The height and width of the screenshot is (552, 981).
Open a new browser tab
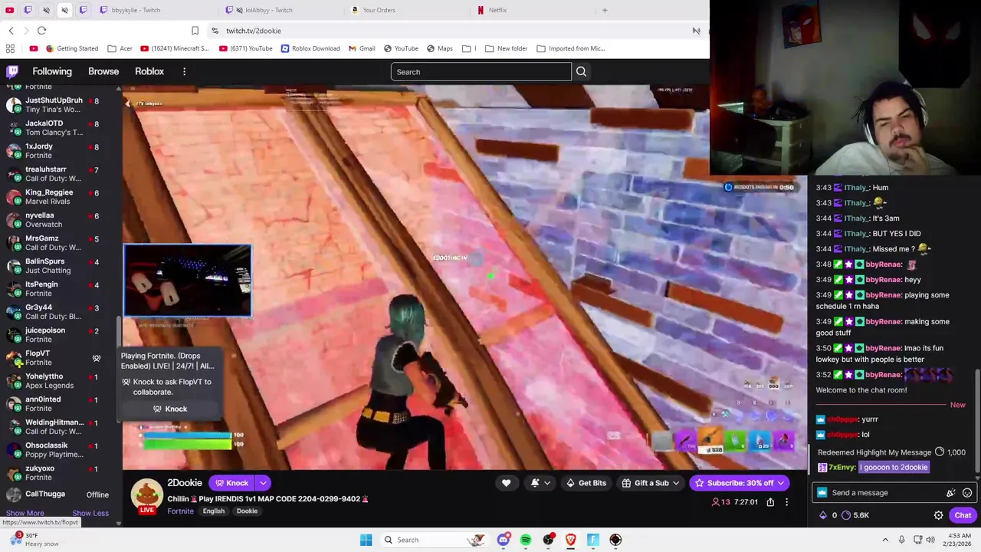605,10
